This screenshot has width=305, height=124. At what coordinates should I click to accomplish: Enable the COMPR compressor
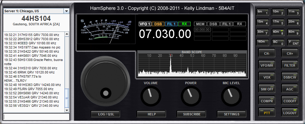(267, 101)
